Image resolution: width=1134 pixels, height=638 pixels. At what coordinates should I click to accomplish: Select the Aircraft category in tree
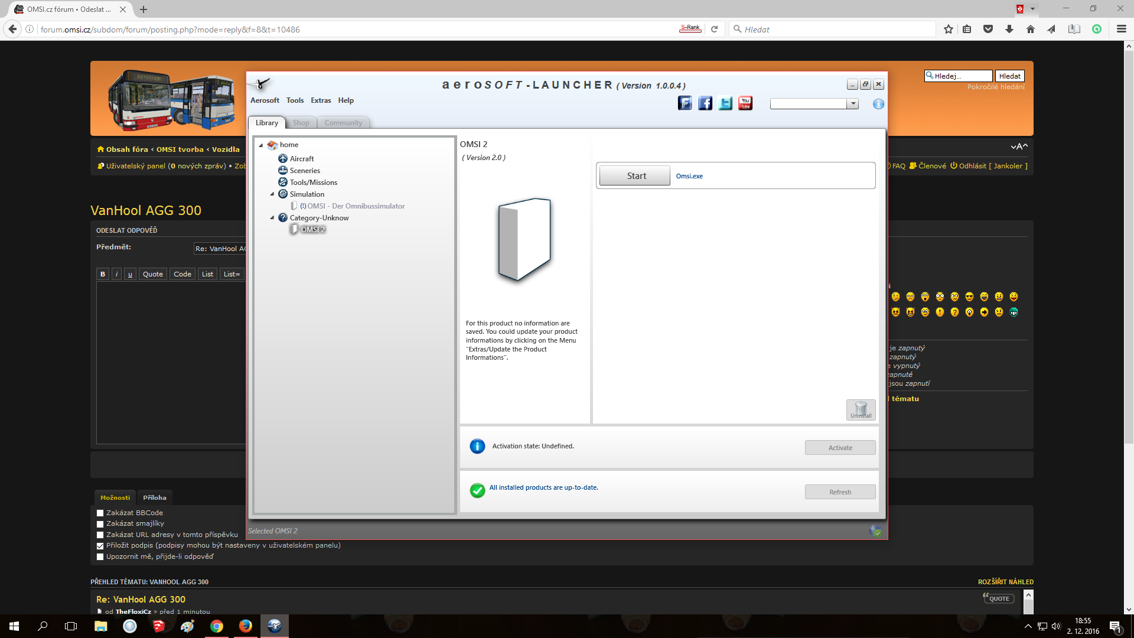pyautogui.click(x=301, y=159)
